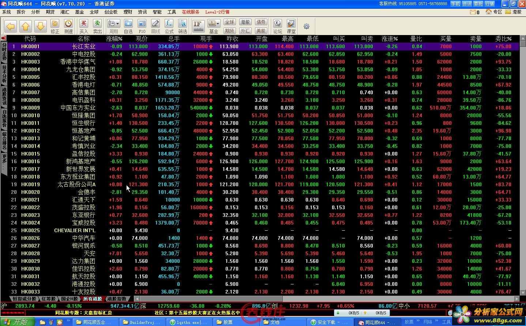Click the 债券 bonds button
Screen dimensions: 526x326
[x=261, y=22]
